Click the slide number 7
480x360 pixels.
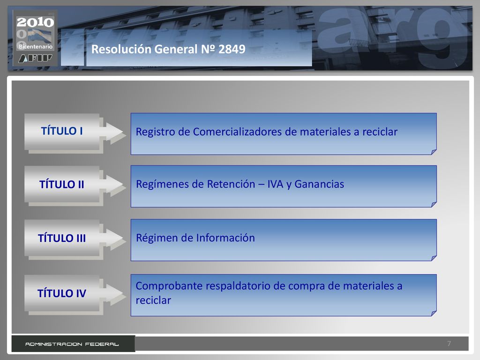click(449, 344)
